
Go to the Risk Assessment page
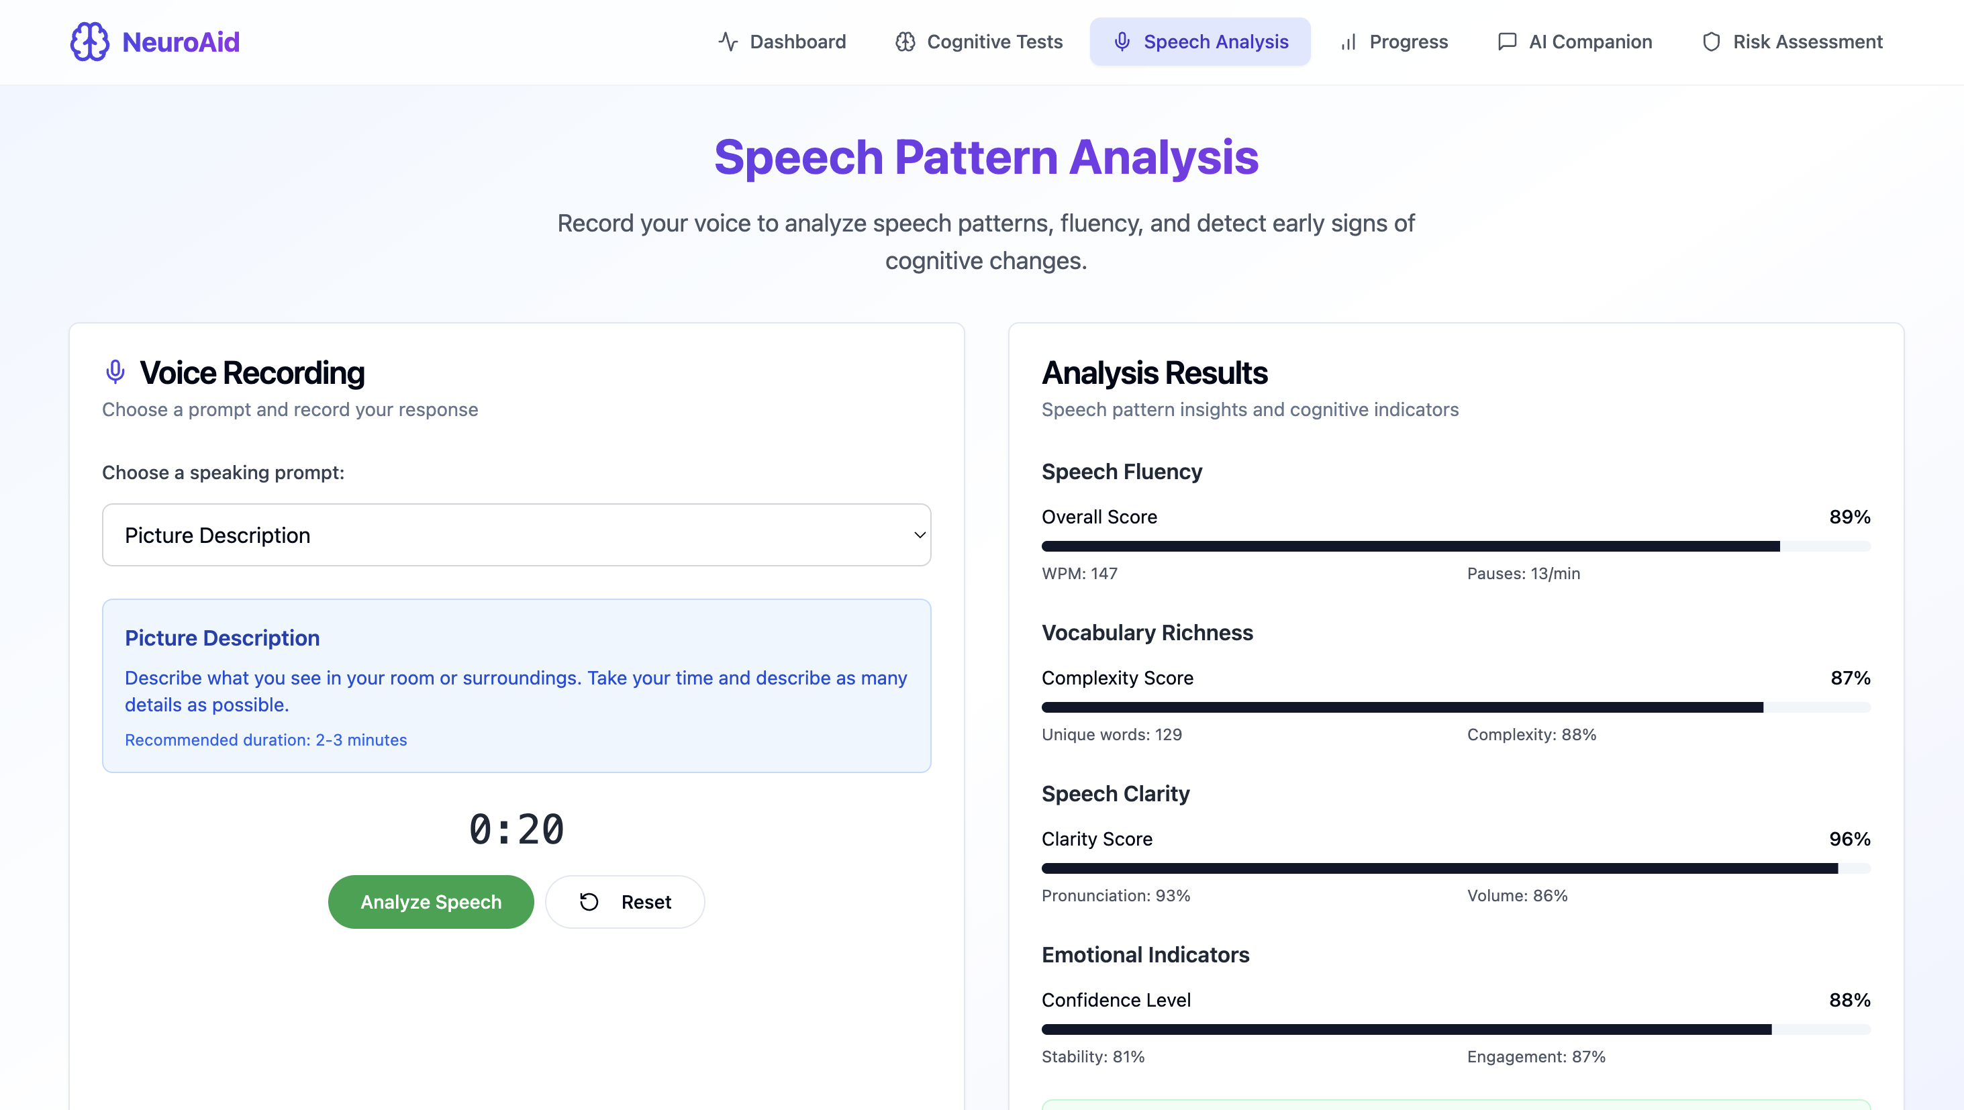(1791, 42)
